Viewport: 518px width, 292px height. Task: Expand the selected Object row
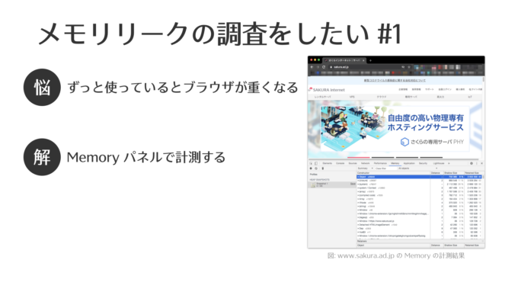[358, 177]
